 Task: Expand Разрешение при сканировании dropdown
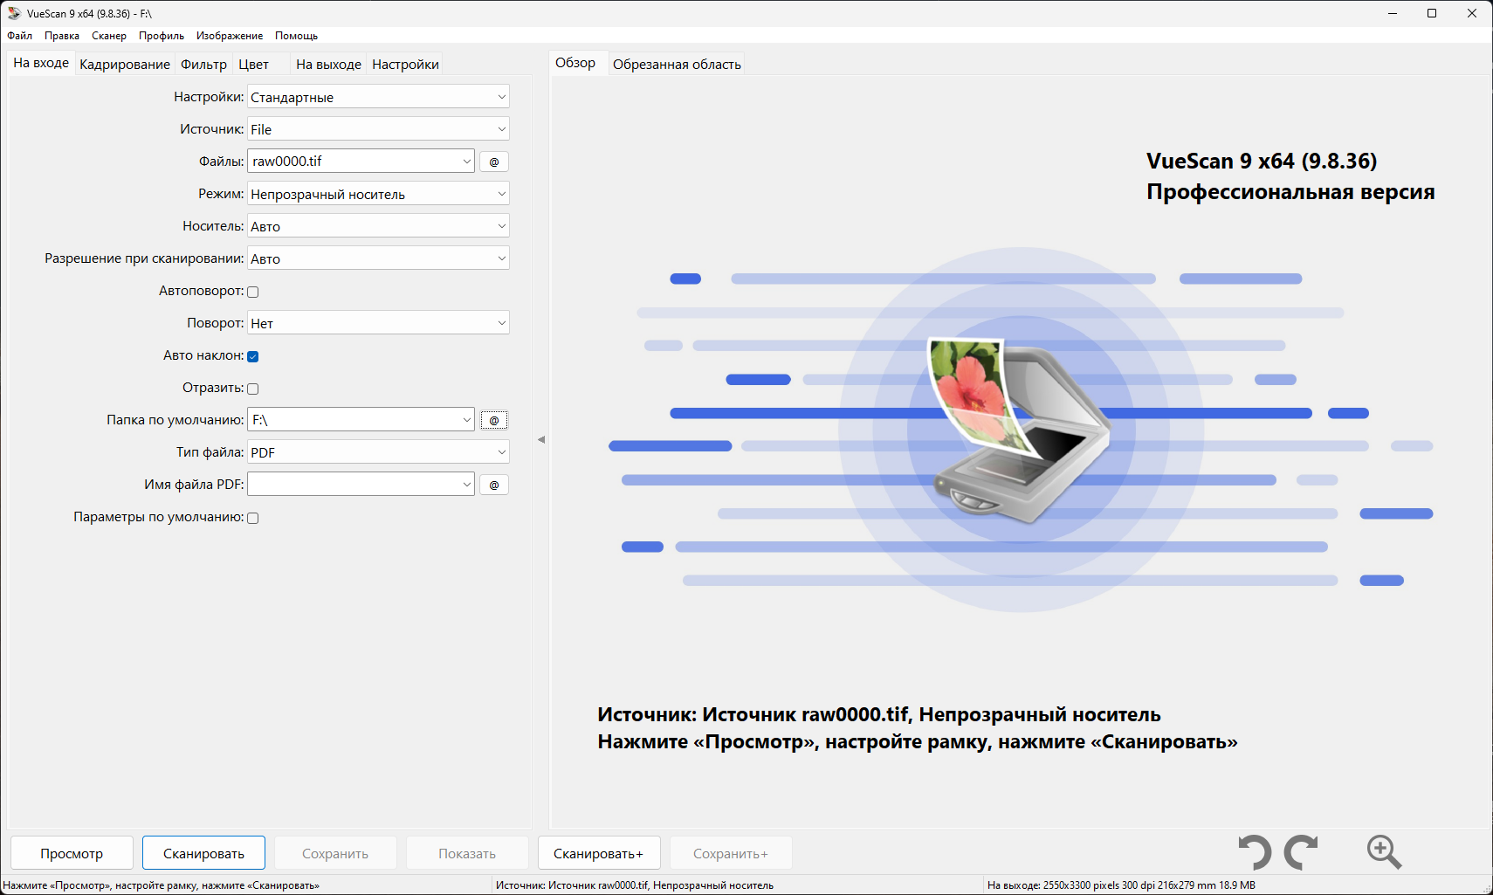point(378,258)
